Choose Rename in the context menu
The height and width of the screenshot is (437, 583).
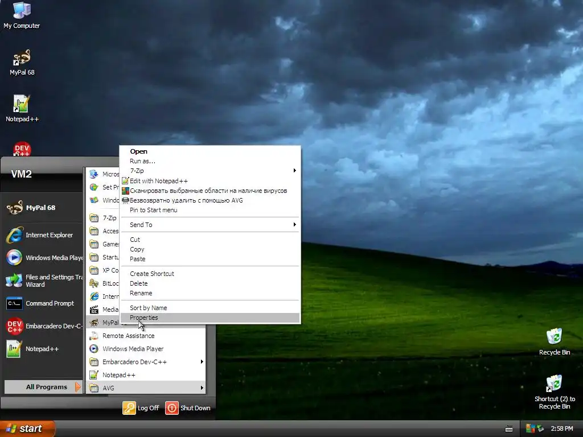click(210, 293)
